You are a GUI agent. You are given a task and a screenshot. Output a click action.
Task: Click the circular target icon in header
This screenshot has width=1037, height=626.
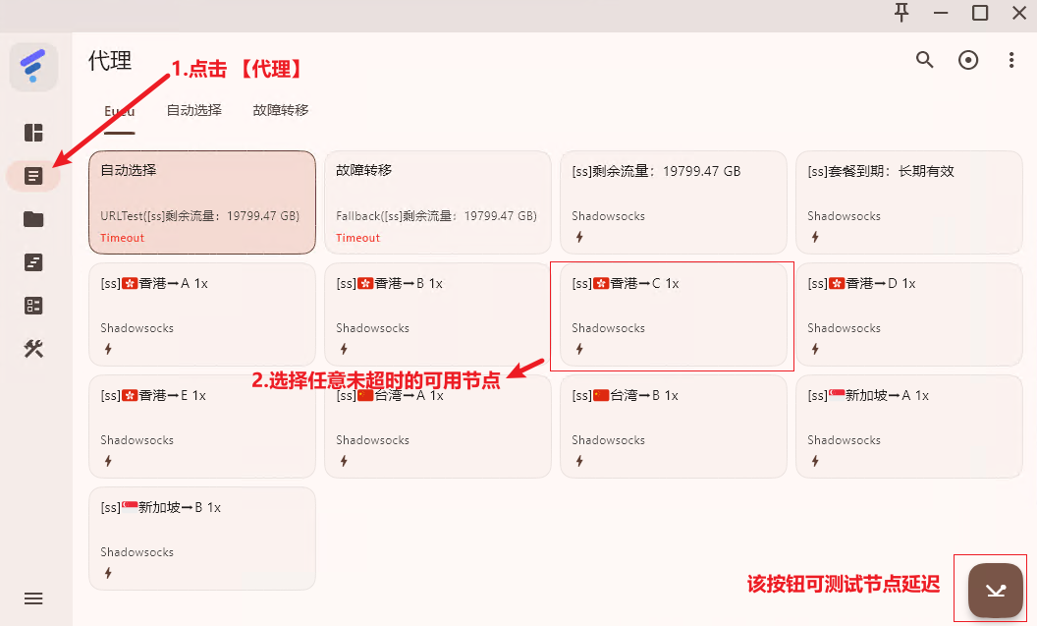(968, 60)
